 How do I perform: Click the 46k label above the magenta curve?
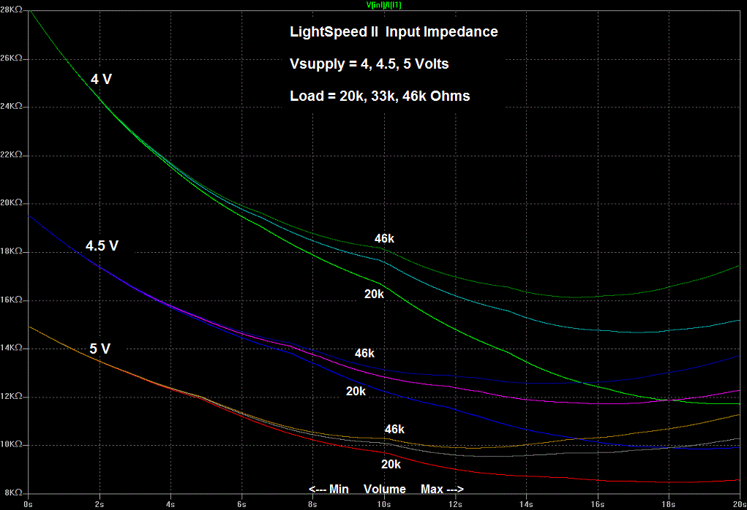coord(364,354)
